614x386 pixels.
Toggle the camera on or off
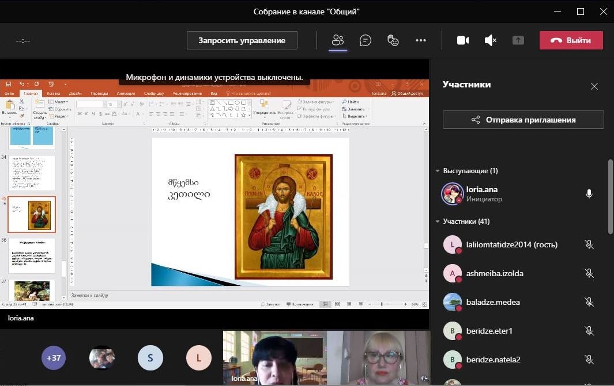tap(463, 40)
